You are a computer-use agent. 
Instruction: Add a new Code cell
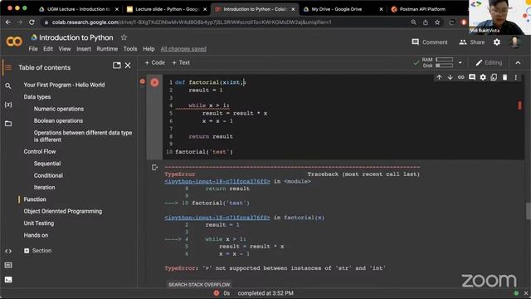(x=155, y=62)
